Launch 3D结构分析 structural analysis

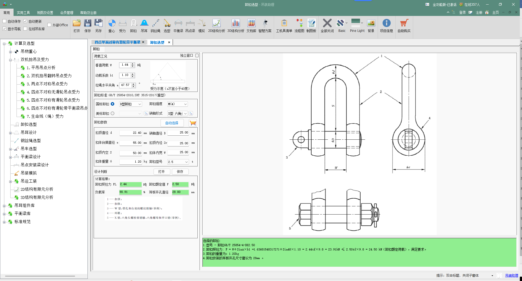click(236, 26)
